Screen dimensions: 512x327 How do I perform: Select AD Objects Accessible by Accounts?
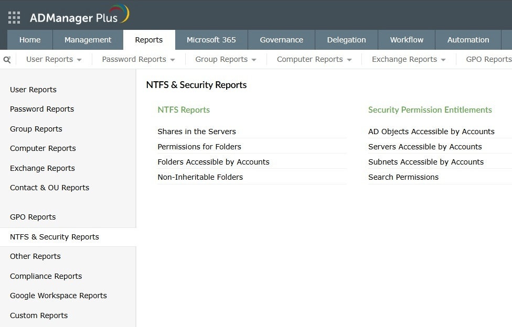point(431,132)
